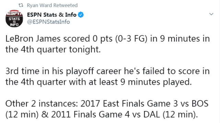The image size is (220, 123).
Task: Click the blue verified badge checkmark
Action: click(81, 15)
